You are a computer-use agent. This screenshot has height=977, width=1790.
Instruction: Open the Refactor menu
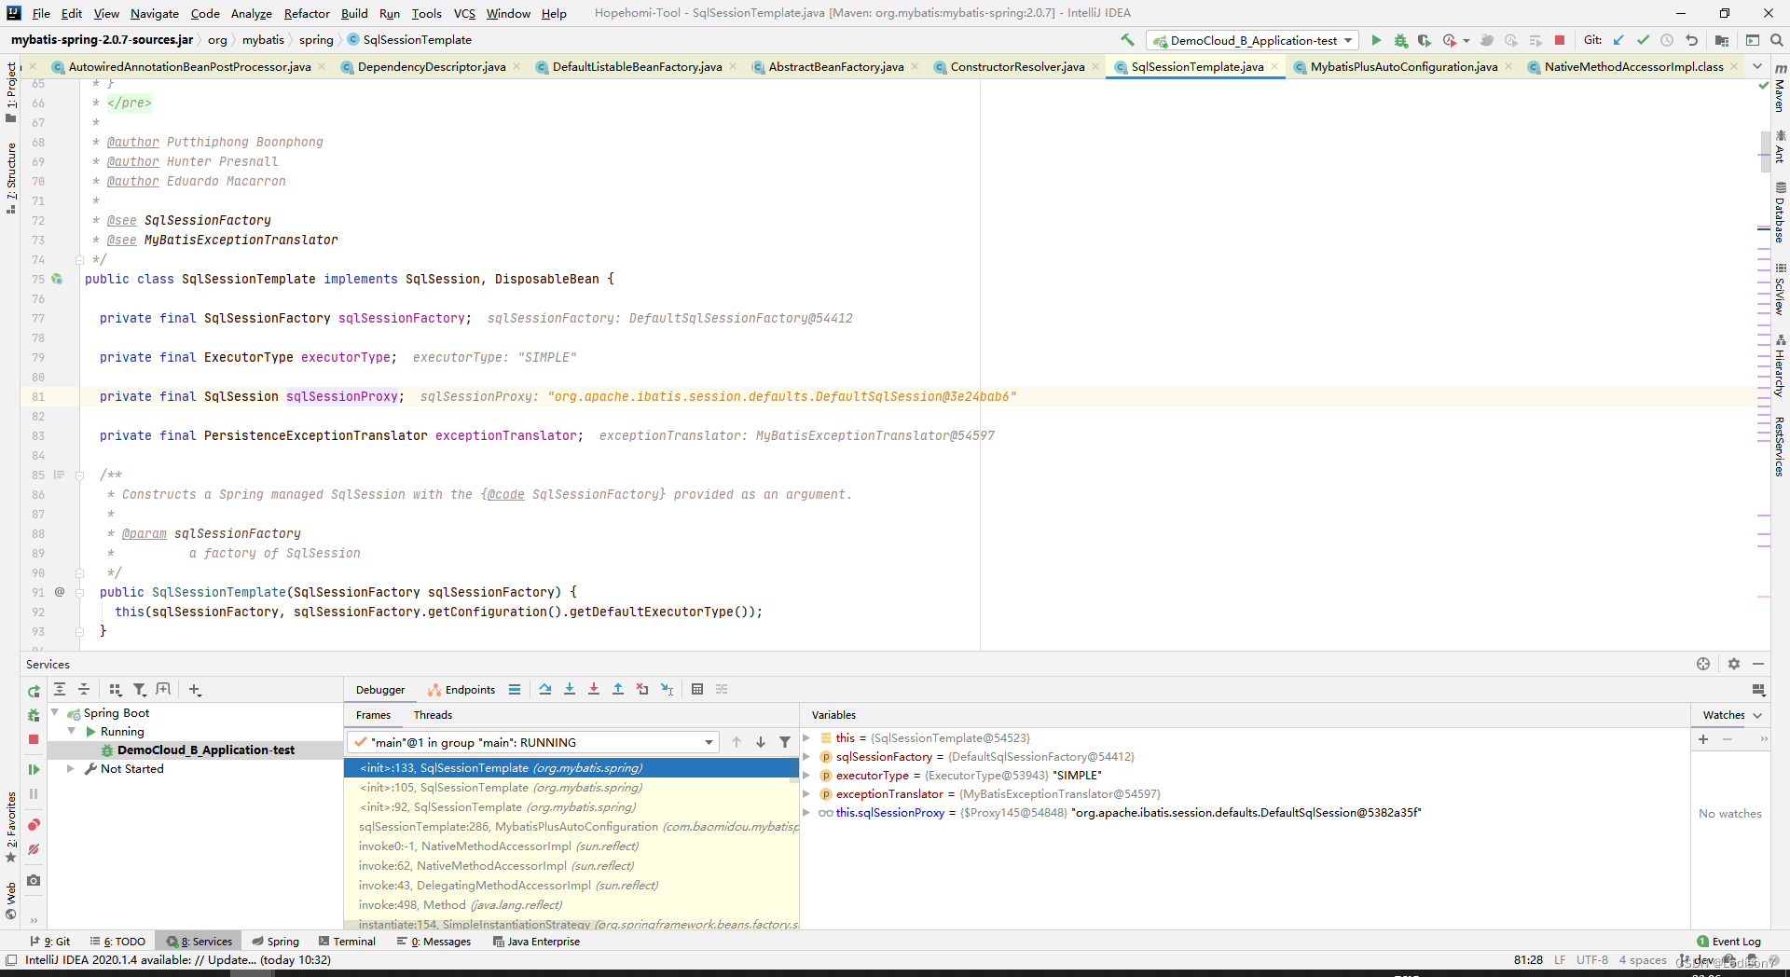tap(307, 13)
